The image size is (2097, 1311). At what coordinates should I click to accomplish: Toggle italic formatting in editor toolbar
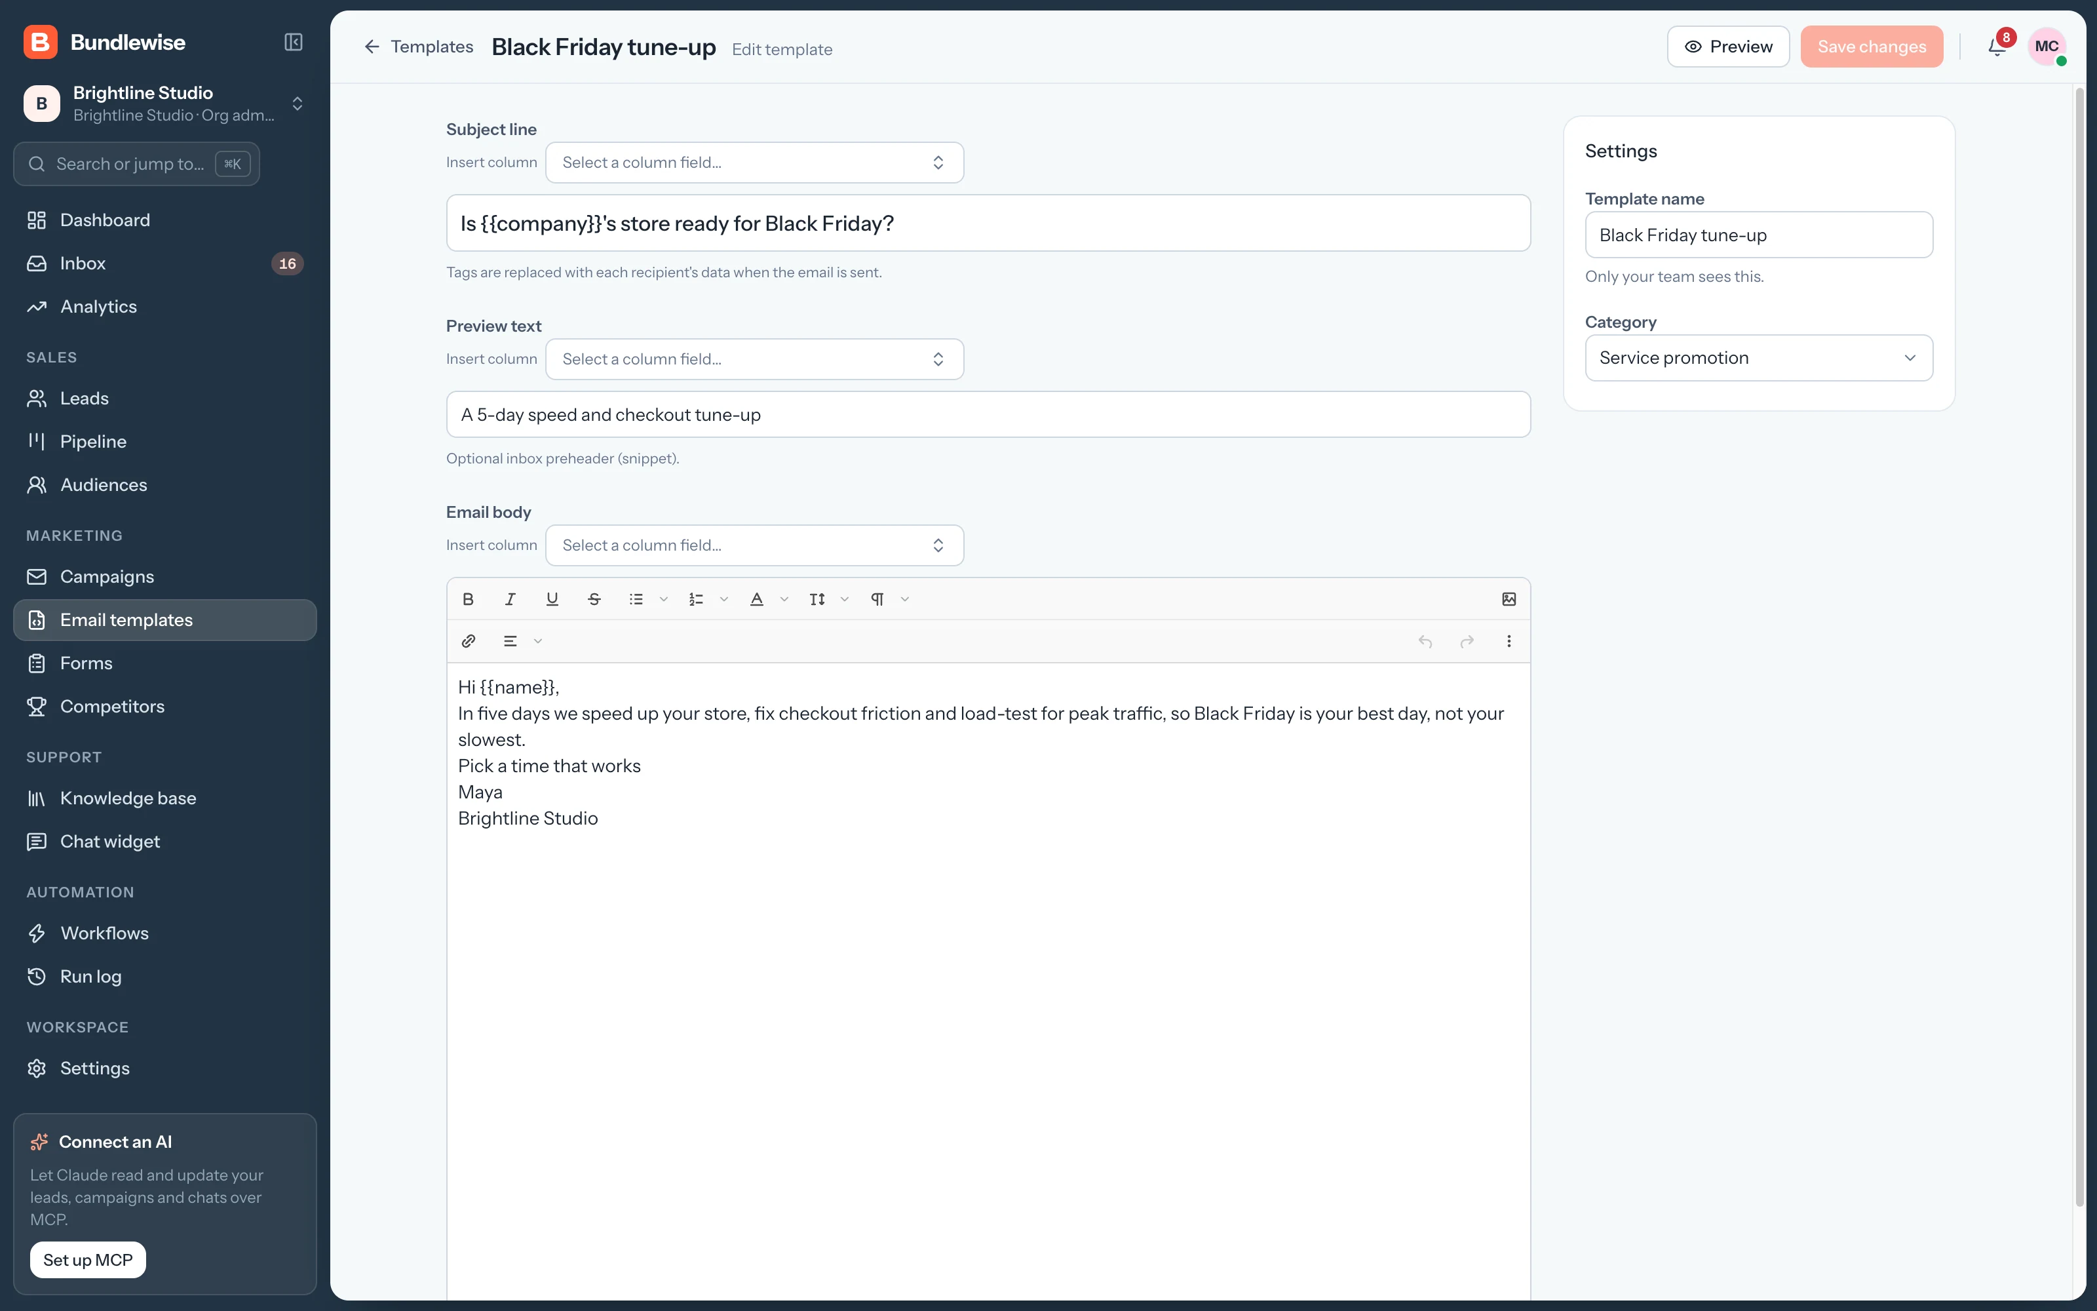(x=510, y=599)
